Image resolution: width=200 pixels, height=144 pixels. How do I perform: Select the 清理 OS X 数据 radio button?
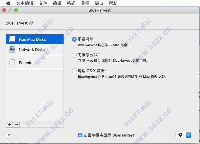click(x=74, y=71)
